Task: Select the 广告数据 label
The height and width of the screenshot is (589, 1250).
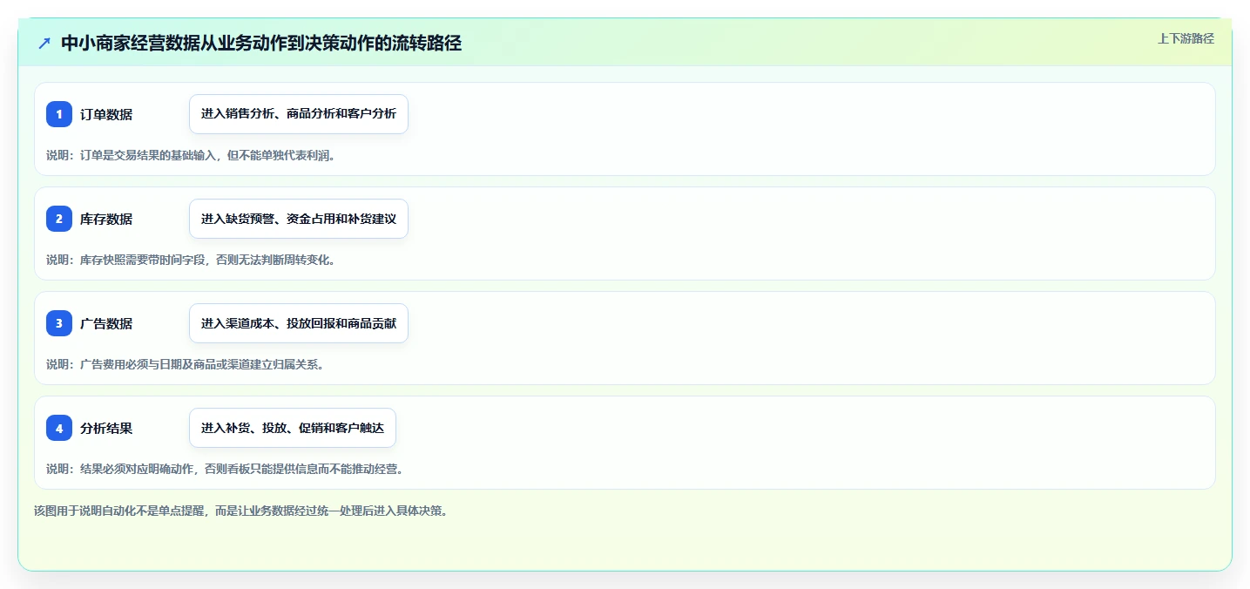Action: (106, 323)
